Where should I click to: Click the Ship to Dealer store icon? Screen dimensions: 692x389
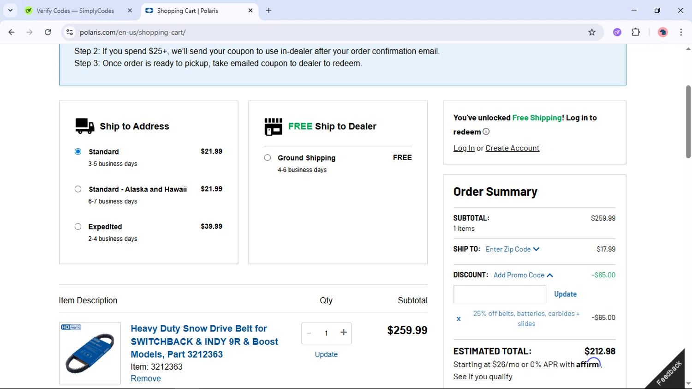[274, 126]
